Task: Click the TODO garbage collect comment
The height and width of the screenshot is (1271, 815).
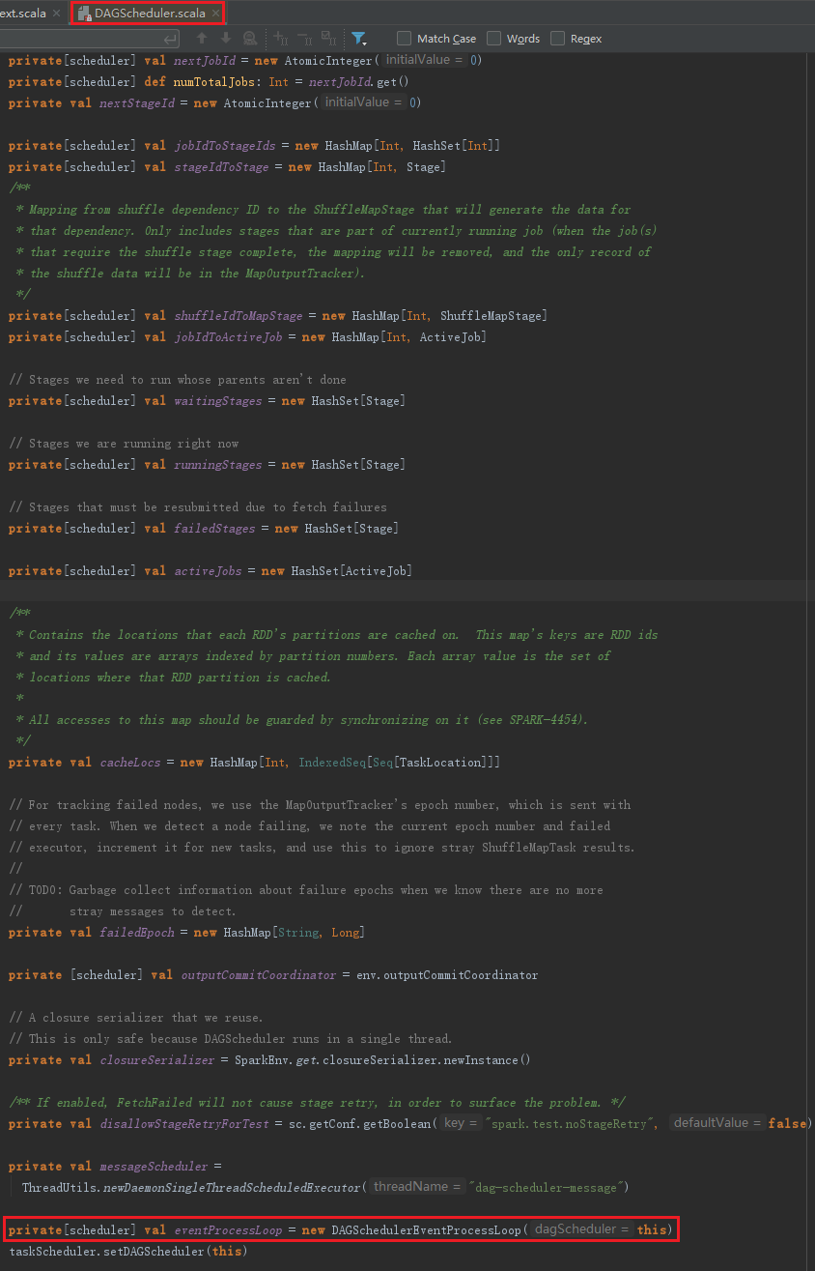Action: 306,889
